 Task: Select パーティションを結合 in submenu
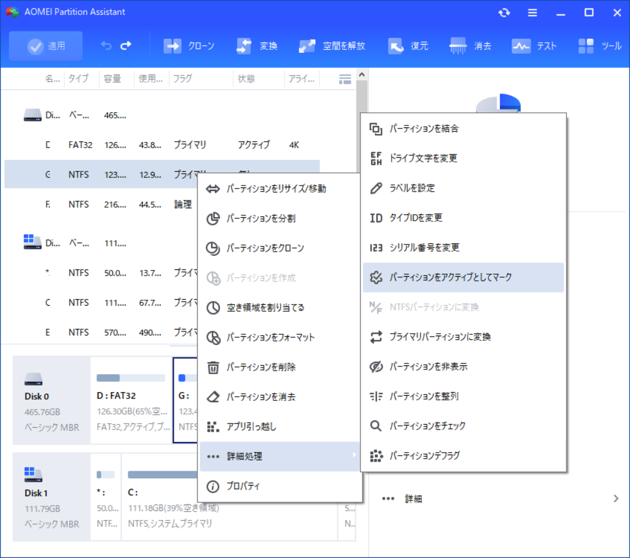(463, 128)
